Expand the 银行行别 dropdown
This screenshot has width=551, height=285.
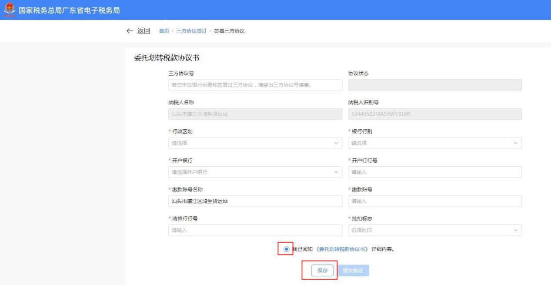(x=435, y=143)
